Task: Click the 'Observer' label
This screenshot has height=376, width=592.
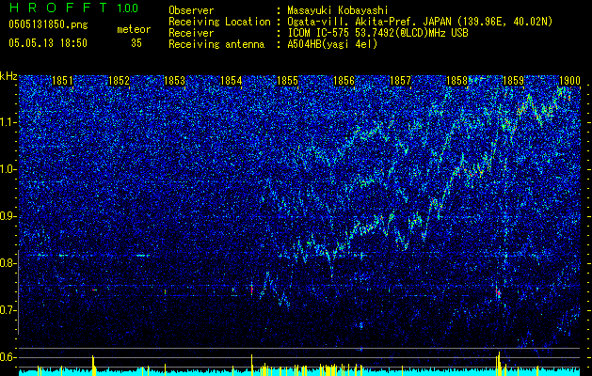Action: click(x=191, y=10)
